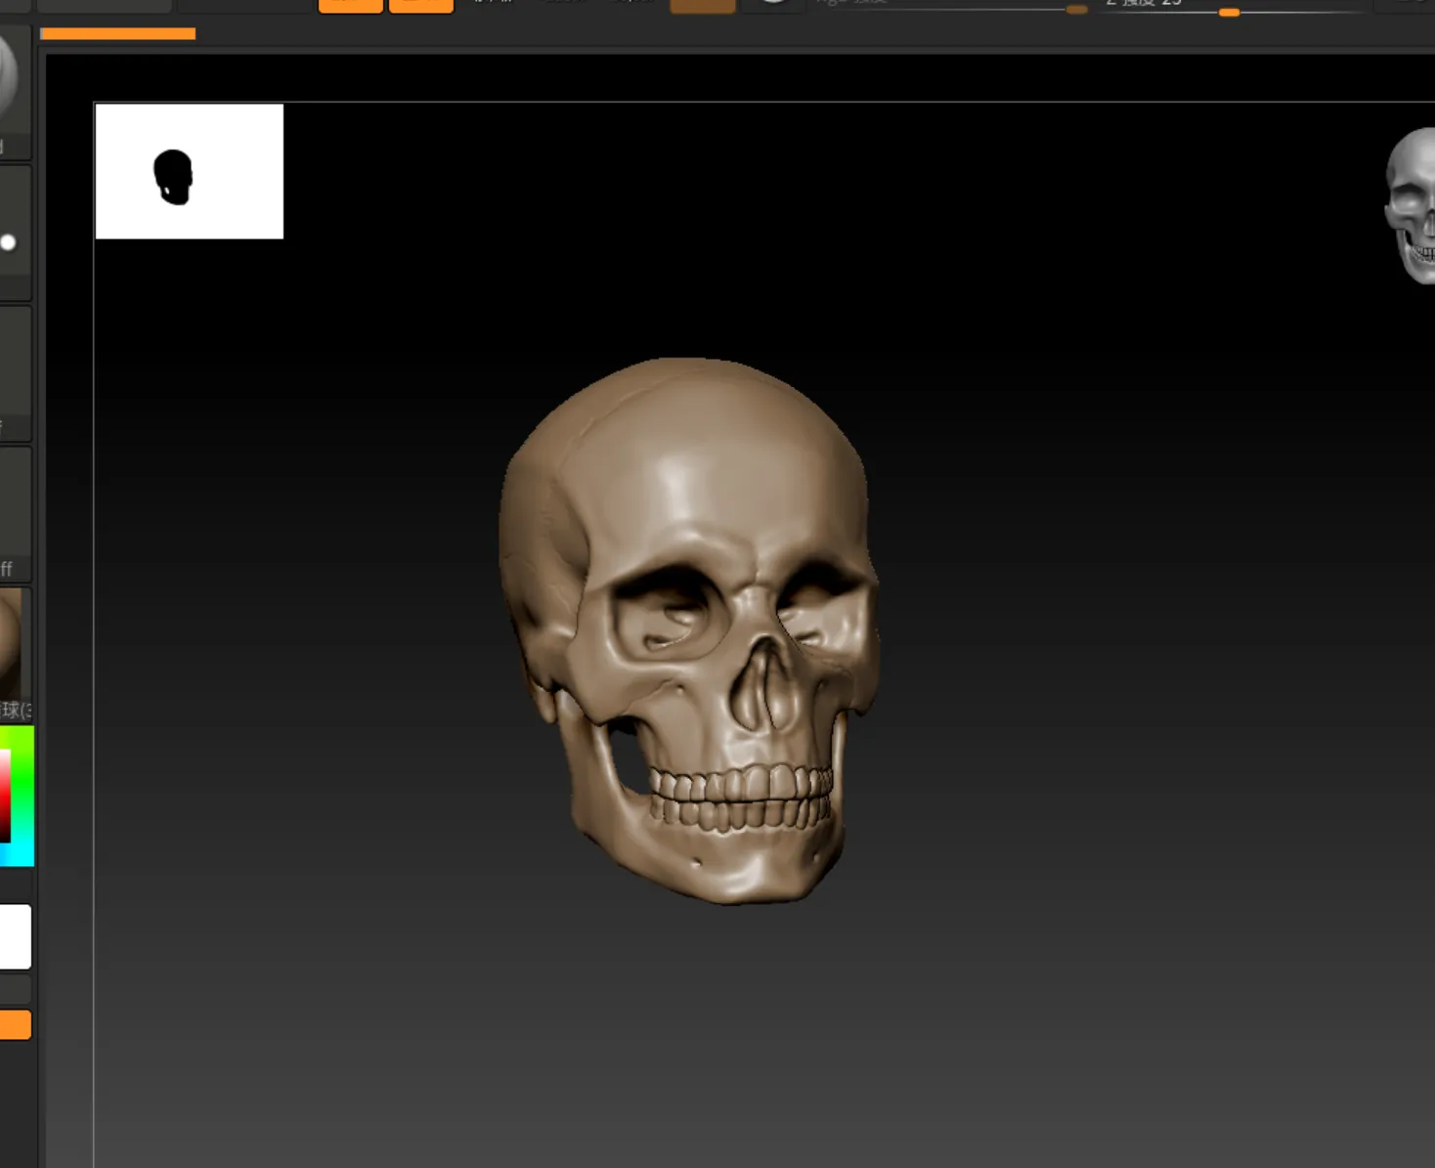Screen dimensions: 1435x1168
Task: Toggle the first orange top toolbar button
Action: (x=350, y=5)
